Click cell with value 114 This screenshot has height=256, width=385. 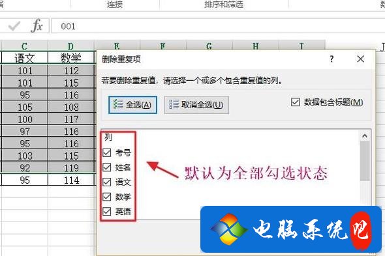(71, 180)
